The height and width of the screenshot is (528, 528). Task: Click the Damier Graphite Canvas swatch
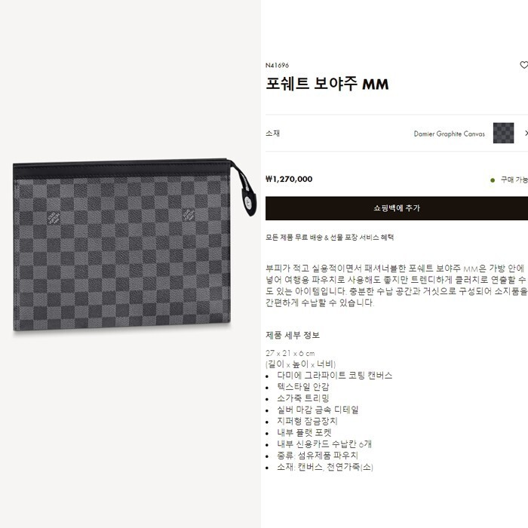tap(503, 133)
